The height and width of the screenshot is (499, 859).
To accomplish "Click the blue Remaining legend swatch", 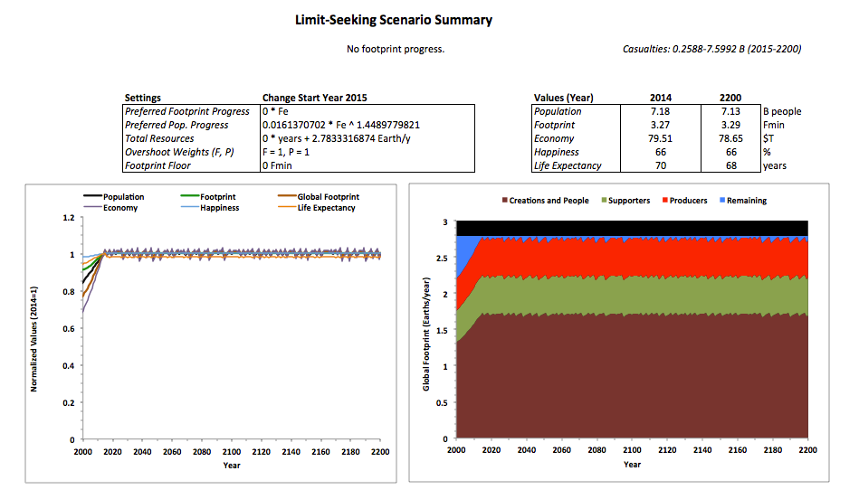I will tap(721, 201).
